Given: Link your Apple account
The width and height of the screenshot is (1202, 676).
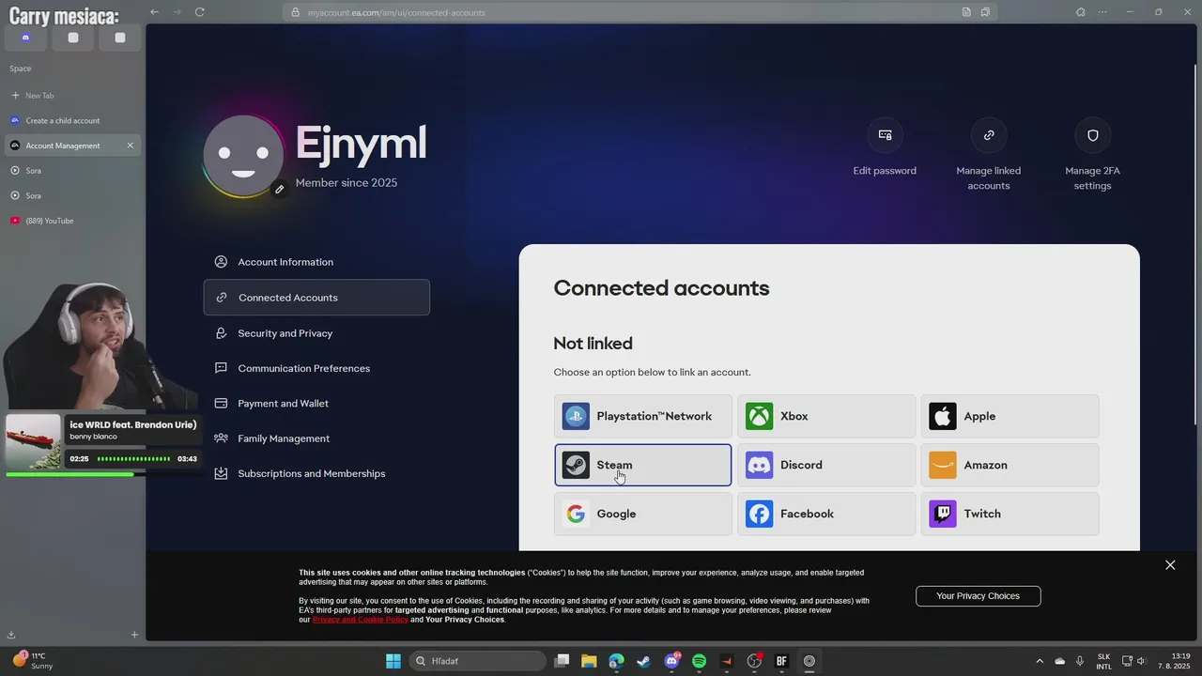Looking at the screenshot, I should (1009, 416).
